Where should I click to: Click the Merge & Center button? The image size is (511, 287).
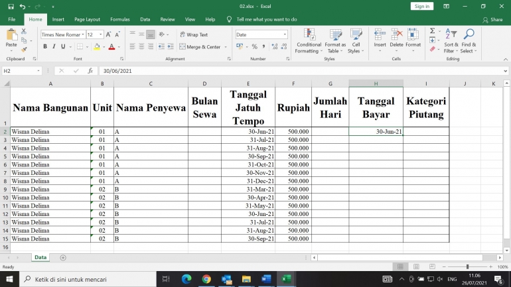pyautogui.click(x=200, y=47)
